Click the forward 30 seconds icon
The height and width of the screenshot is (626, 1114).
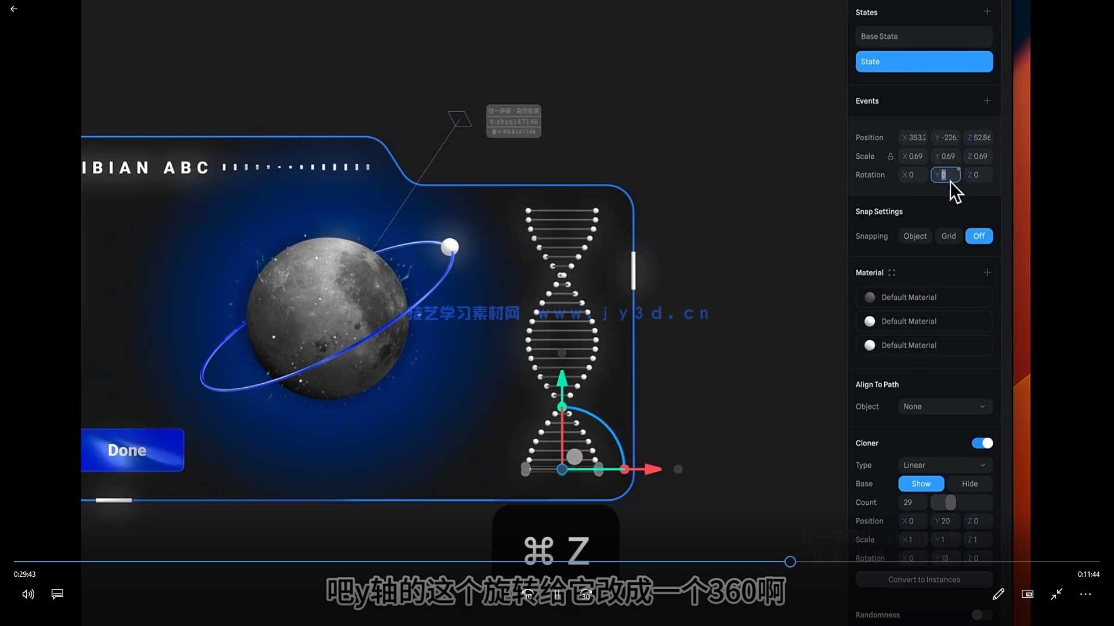pos(585,594)
